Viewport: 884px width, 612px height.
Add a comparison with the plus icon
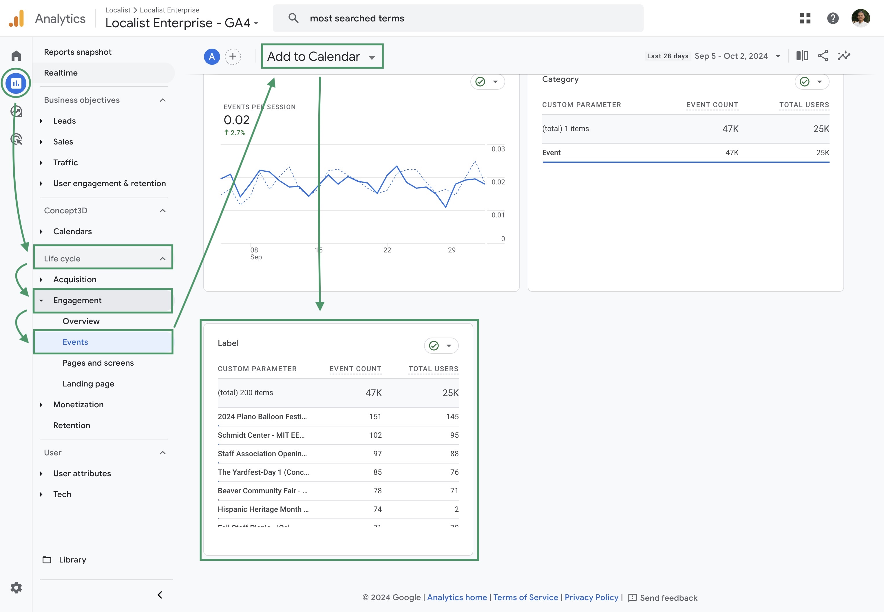(233, 57)
